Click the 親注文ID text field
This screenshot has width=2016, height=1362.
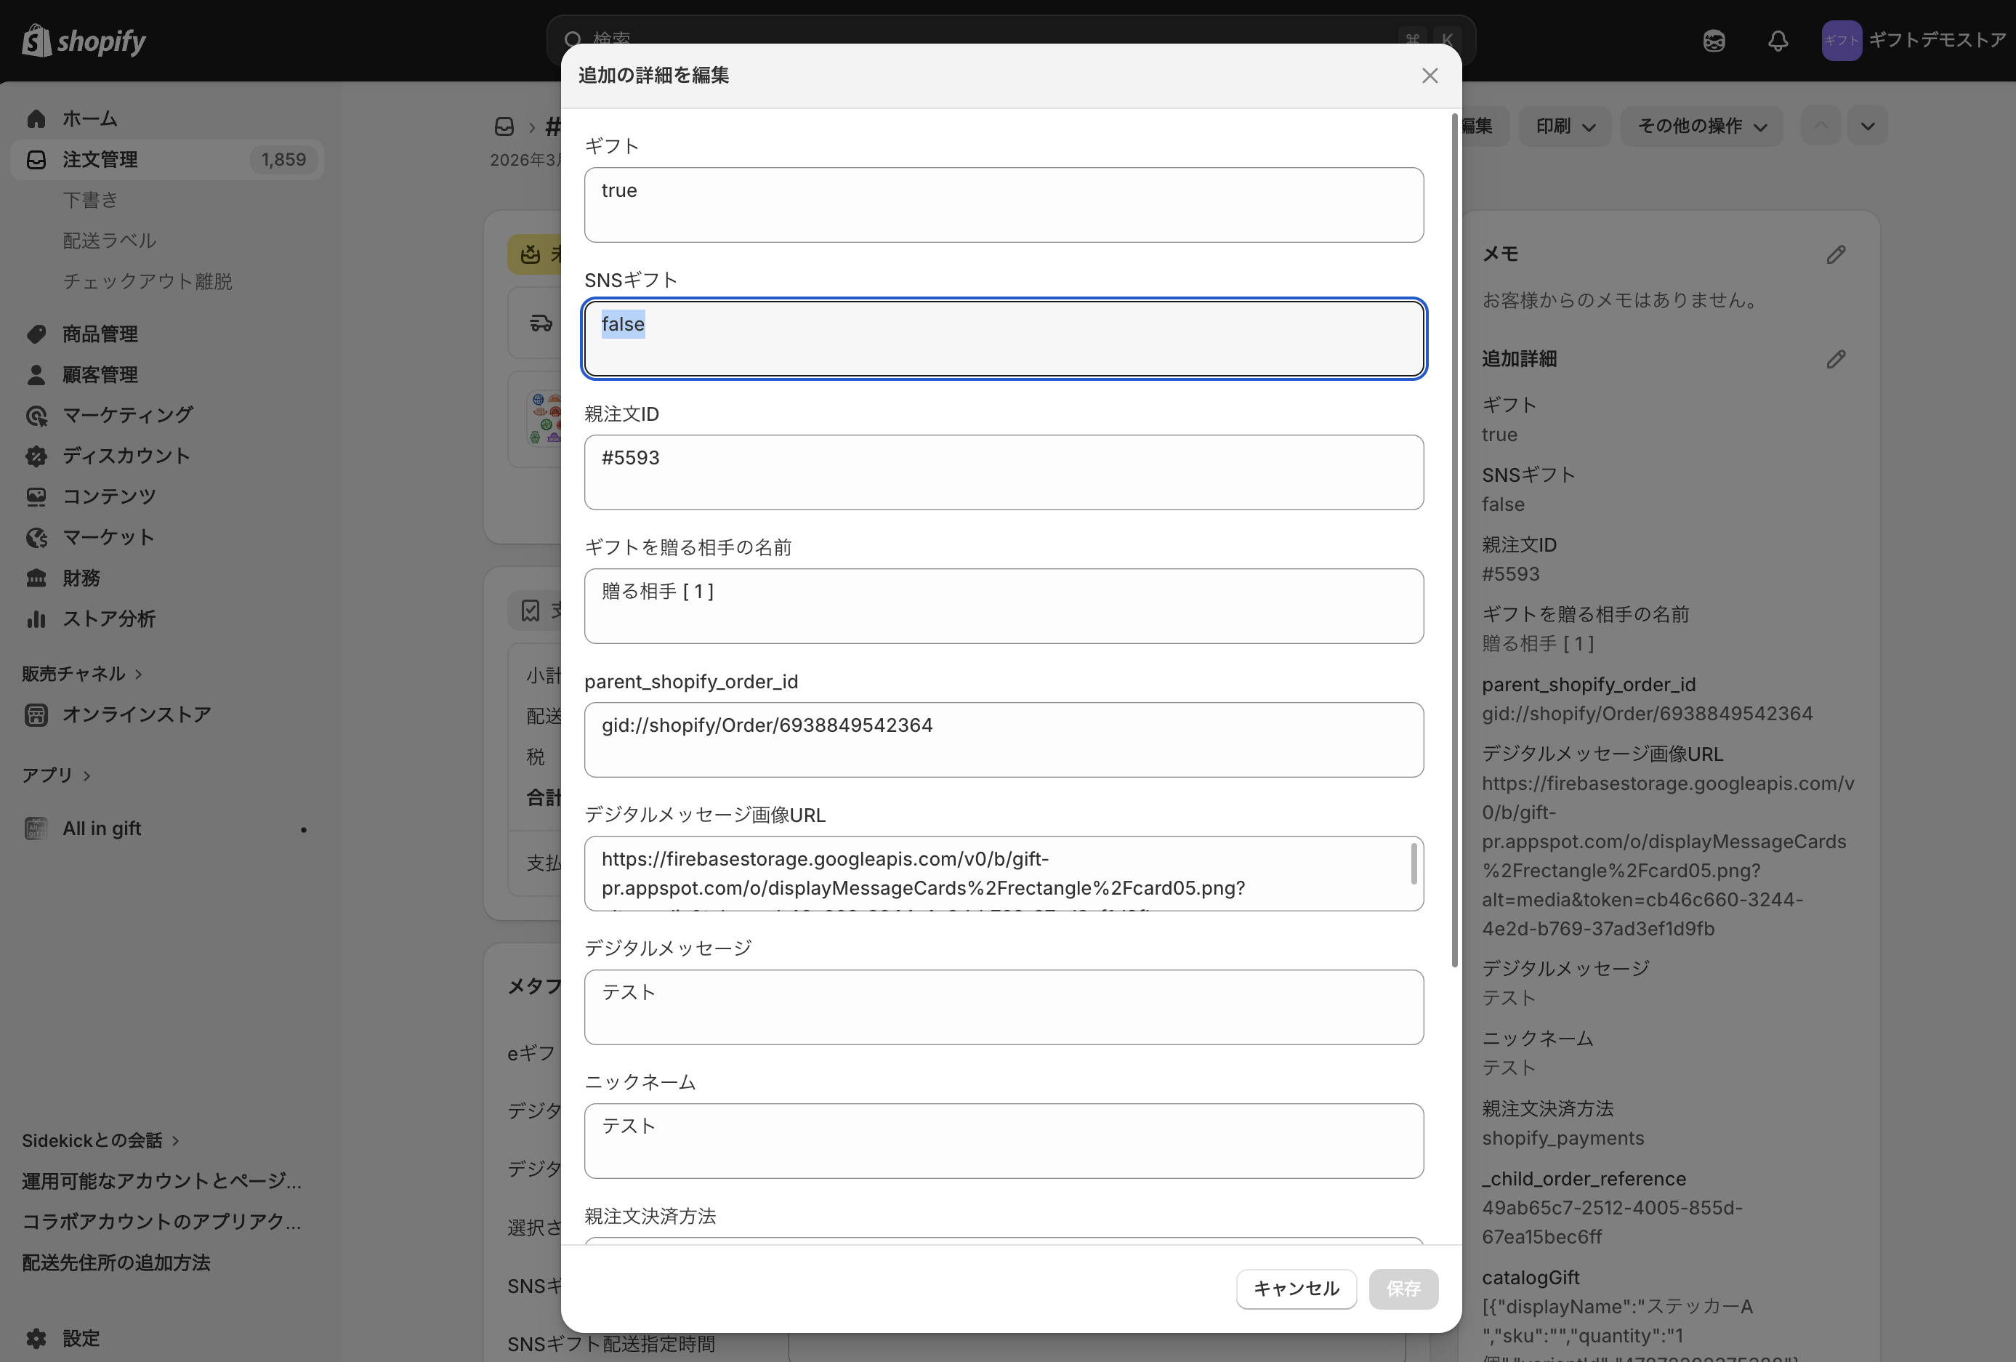click(x=1003, y=472)
